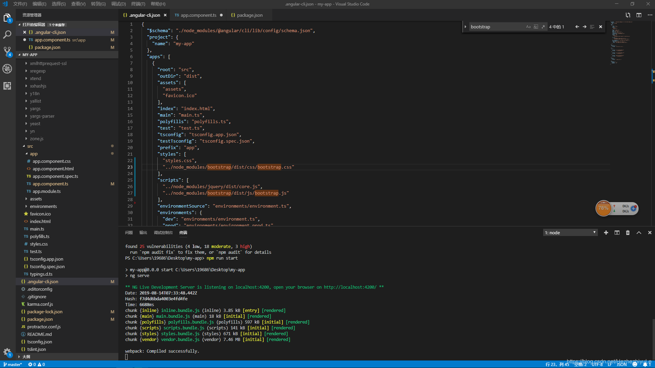Toggle match case in find widget

tap(528, 27)
